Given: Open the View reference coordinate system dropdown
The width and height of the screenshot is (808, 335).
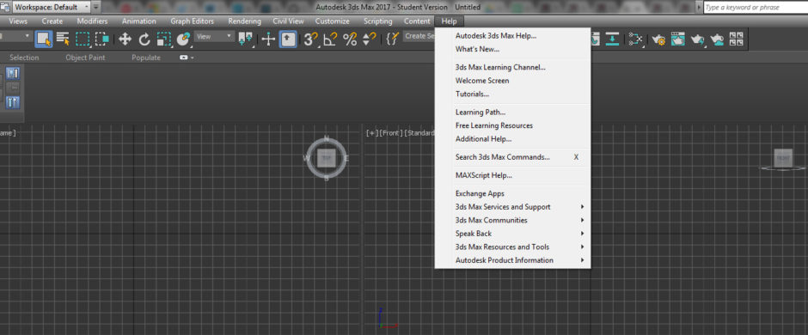Looking at the screenshot, I should tap(214, 37).
